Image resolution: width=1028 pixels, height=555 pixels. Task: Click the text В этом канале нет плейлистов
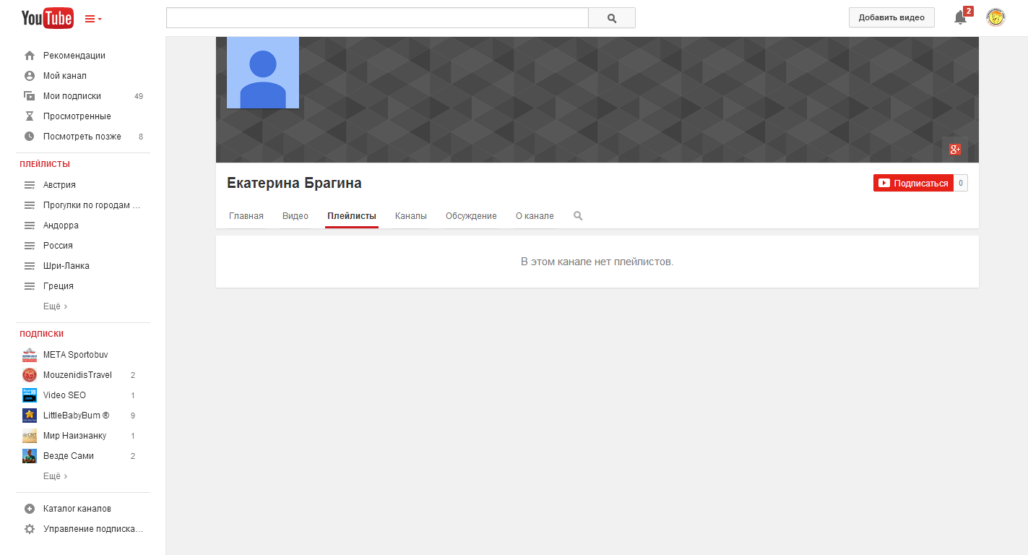point(597,262)
